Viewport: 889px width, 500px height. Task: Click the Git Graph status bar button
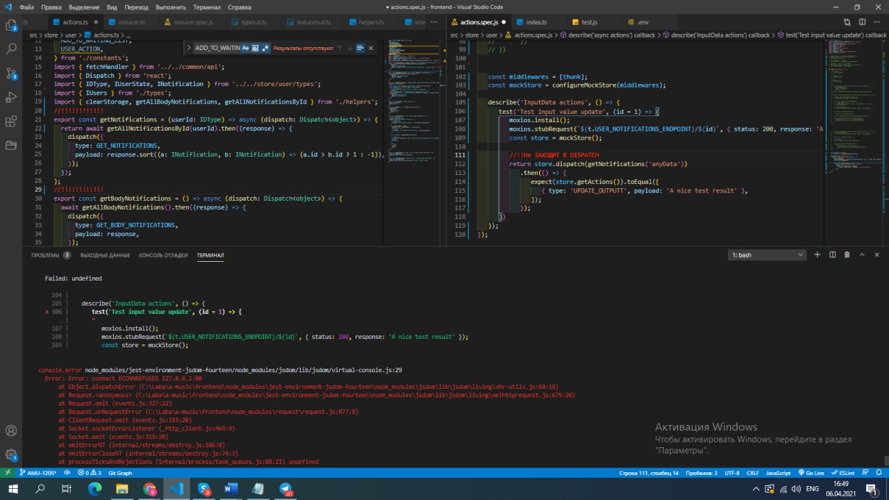point(120,473)
